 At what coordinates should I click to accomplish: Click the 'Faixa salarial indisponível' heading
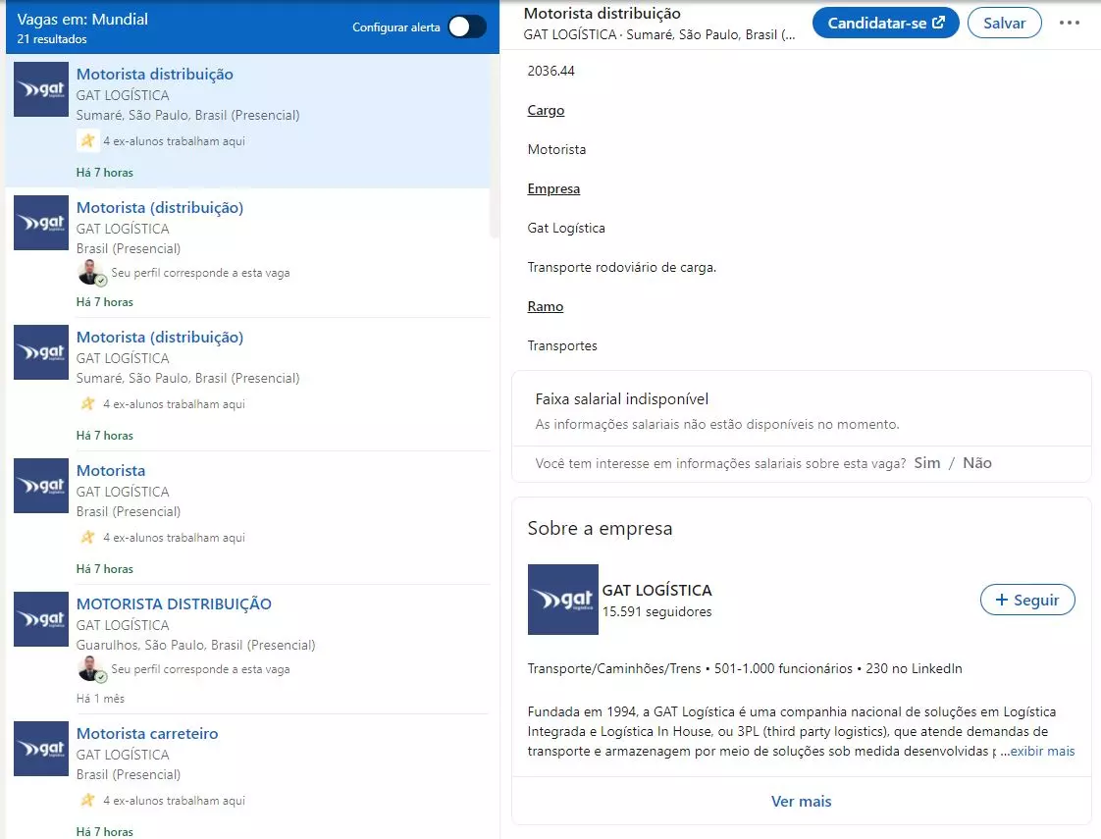(x=621, y=398)
